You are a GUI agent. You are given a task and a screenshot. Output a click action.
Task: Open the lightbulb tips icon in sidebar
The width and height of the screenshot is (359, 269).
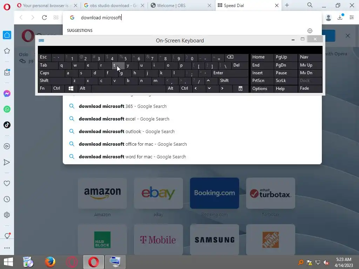click(x=7, y=236)
